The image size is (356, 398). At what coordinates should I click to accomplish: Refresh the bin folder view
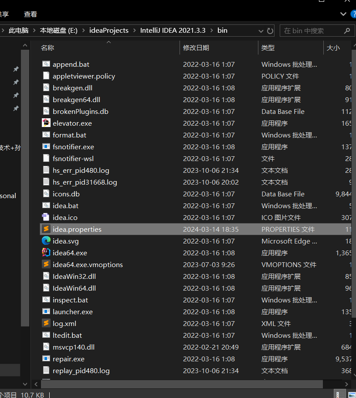(x=270, y=31)
